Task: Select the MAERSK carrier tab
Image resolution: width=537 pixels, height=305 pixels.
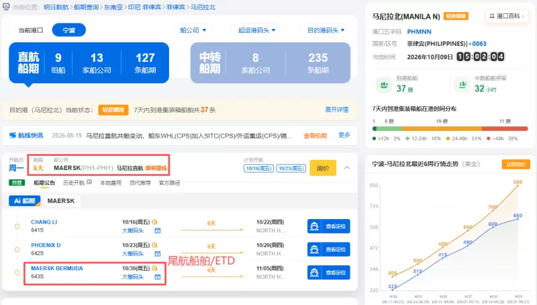Action: pos(61,201)
